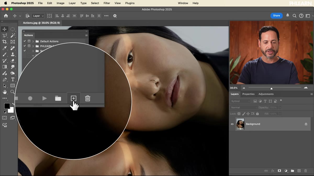Add a layer mask
This screenshot has height=176, width=314.
pyautogui.click(x=279, y=171)
